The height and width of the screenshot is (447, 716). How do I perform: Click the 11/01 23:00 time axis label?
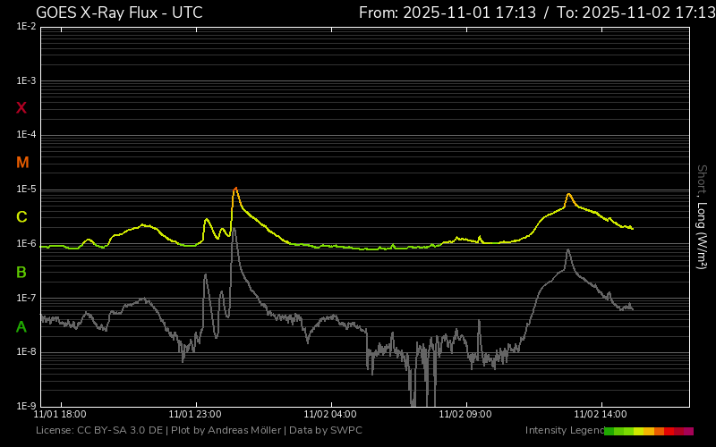195,414
